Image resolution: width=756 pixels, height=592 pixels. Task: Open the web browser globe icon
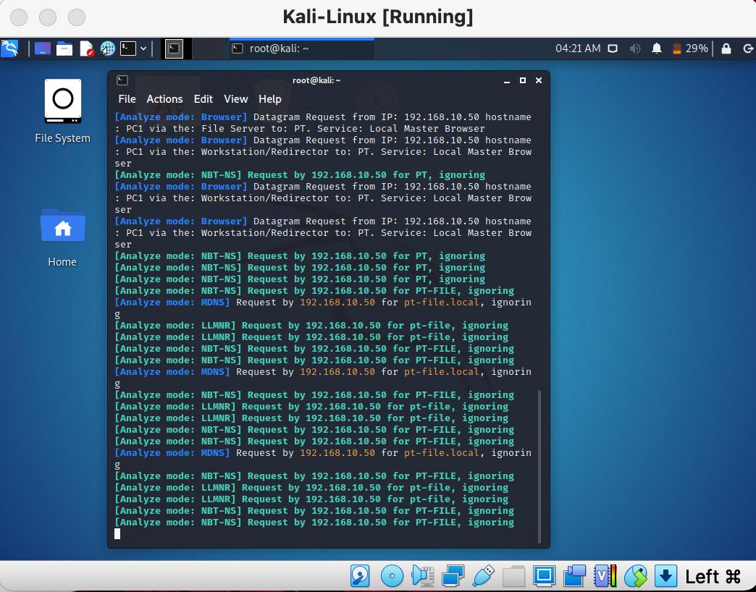(x=107, y=48)
